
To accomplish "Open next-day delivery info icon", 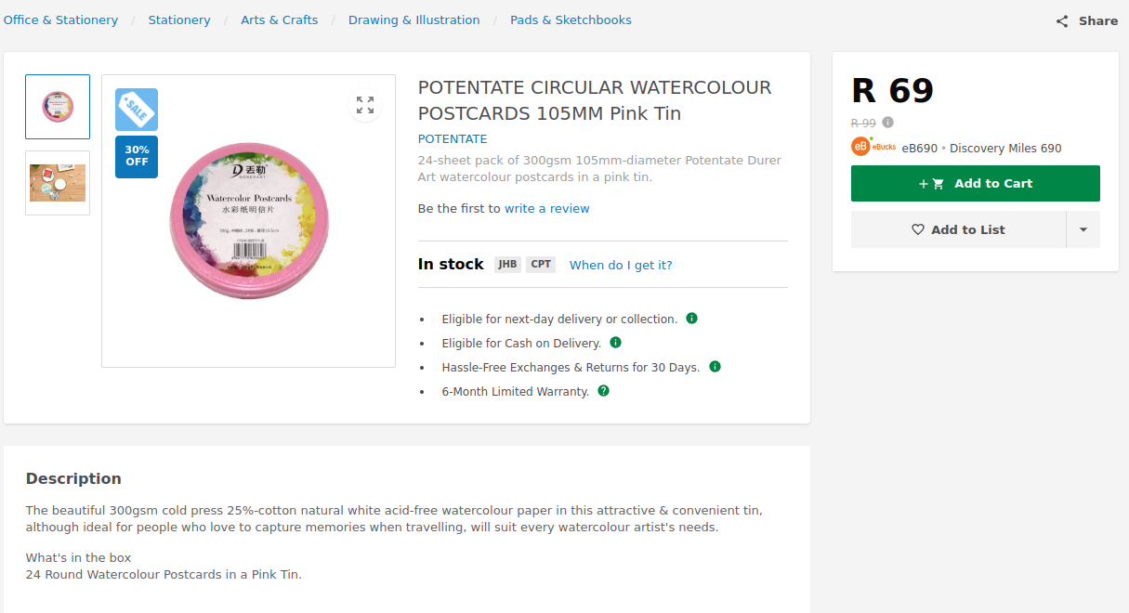I will [x=691, y=319].
